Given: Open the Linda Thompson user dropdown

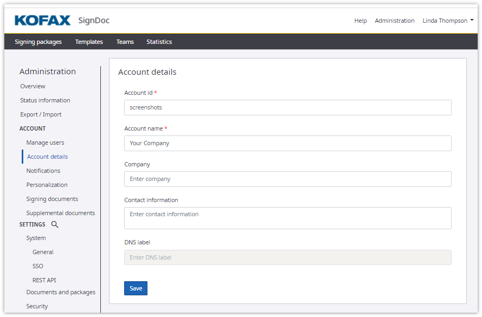Looking at the screenshot, I should click(448, 21).
